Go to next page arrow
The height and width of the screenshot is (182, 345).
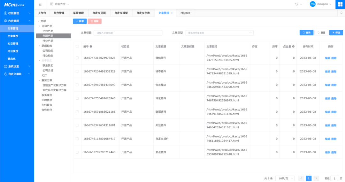[x=316, y=178]
